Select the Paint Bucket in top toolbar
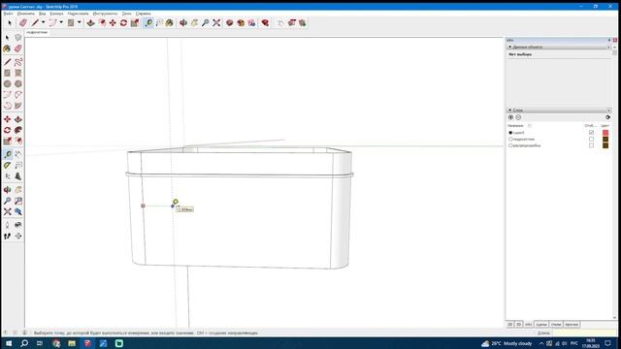 [170, 23]
